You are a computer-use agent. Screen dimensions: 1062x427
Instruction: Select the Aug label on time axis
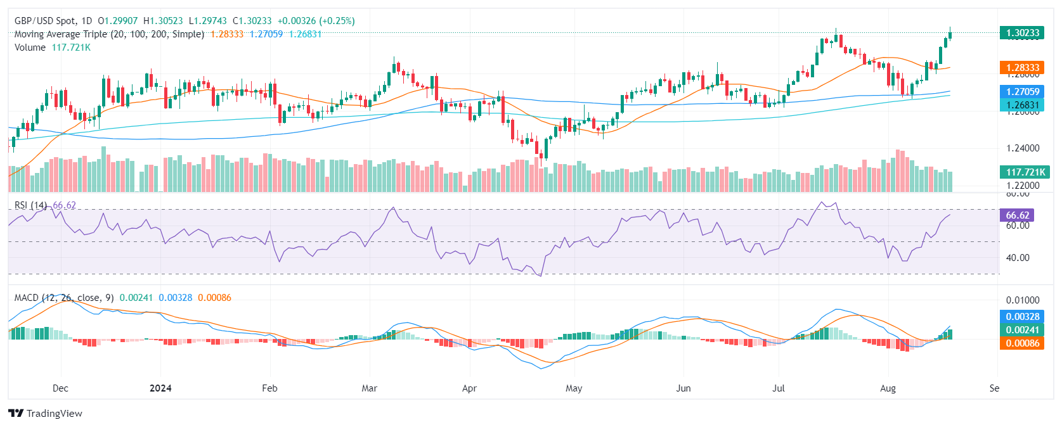pos(888,388)
